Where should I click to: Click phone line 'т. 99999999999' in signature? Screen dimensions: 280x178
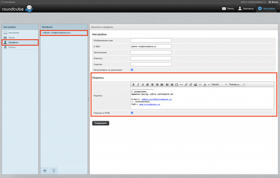(x=141, y=102)
